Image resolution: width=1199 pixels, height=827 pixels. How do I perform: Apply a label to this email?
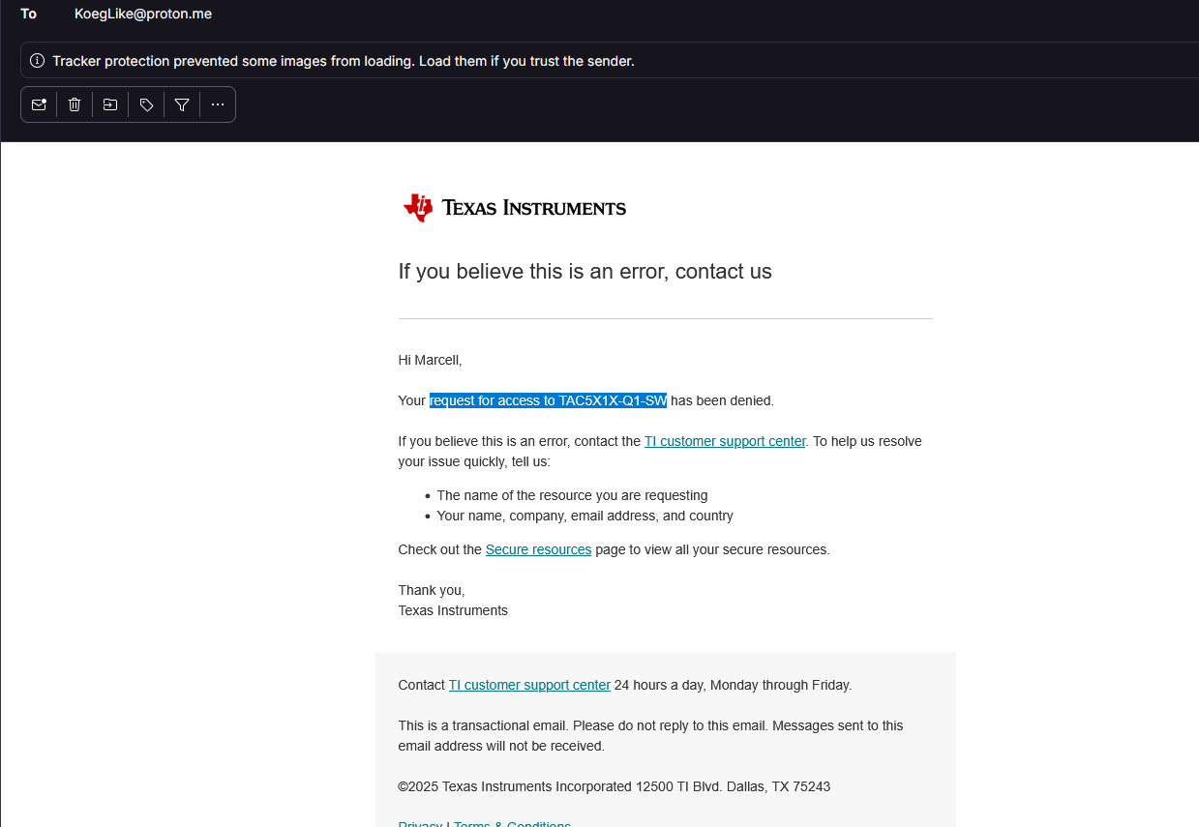(145, 103)
